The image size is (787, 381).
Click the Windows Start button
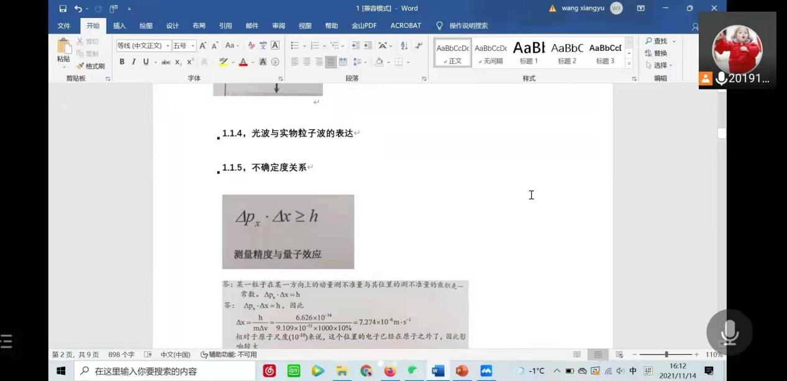pos(61,371)
